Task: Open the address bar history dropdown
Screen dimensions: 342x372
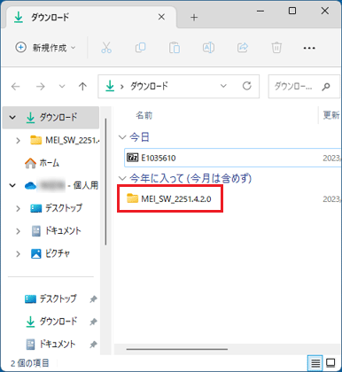Action: click(x=223, y=86)
